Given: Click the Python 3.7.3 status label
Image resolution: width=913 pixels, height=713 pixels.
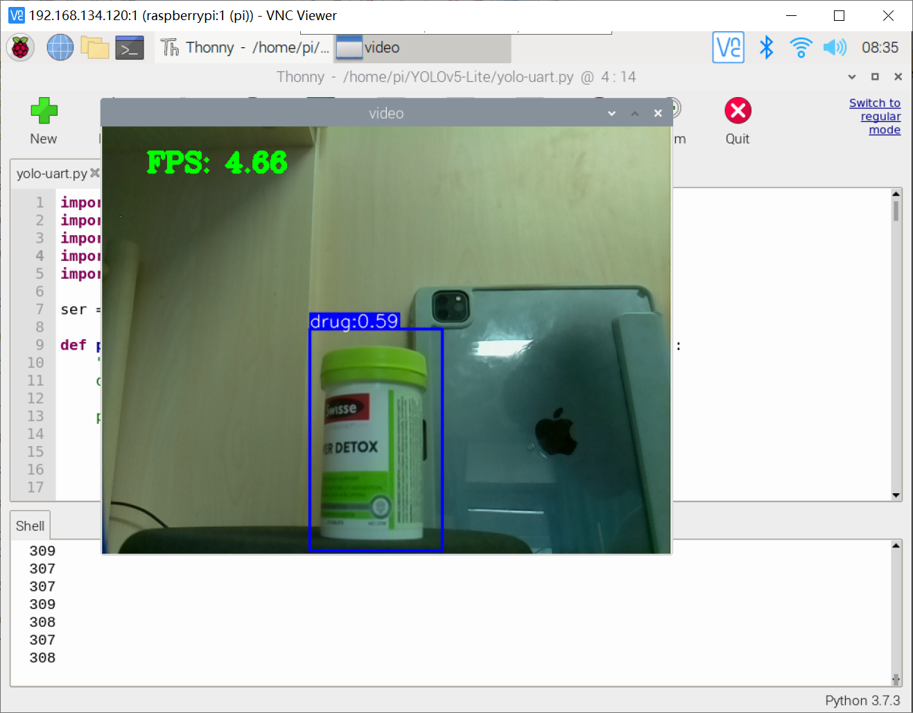Looking at the screenshot, I should coord(862,701).
